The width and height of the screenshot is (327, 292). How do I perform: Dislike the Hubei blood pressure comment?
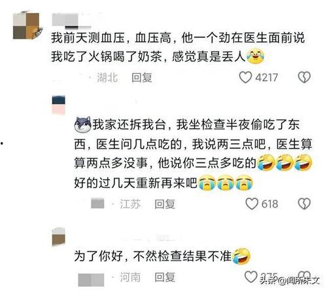click(x=304, y=77)
